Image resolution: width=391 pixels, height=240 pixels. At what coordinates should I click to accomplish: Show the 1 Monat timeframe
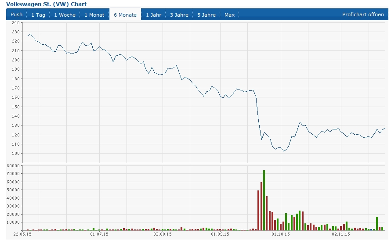pos(94,14)
